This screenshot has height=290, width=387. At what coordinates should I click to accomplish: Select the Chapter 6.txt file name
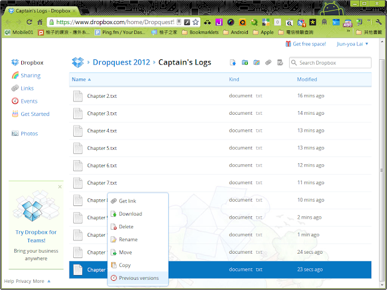click(x=102, y=166)
